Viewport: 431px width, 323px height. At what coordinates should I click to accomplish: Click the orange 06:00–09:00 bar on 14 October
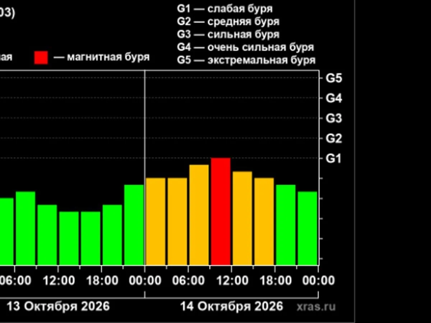(x=199, y=215)
